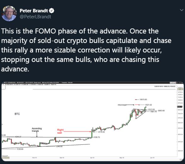This screenshot has width=185, height=164.
Task: Click the 4188.79 breakout price label
Action: pos(96,137)
